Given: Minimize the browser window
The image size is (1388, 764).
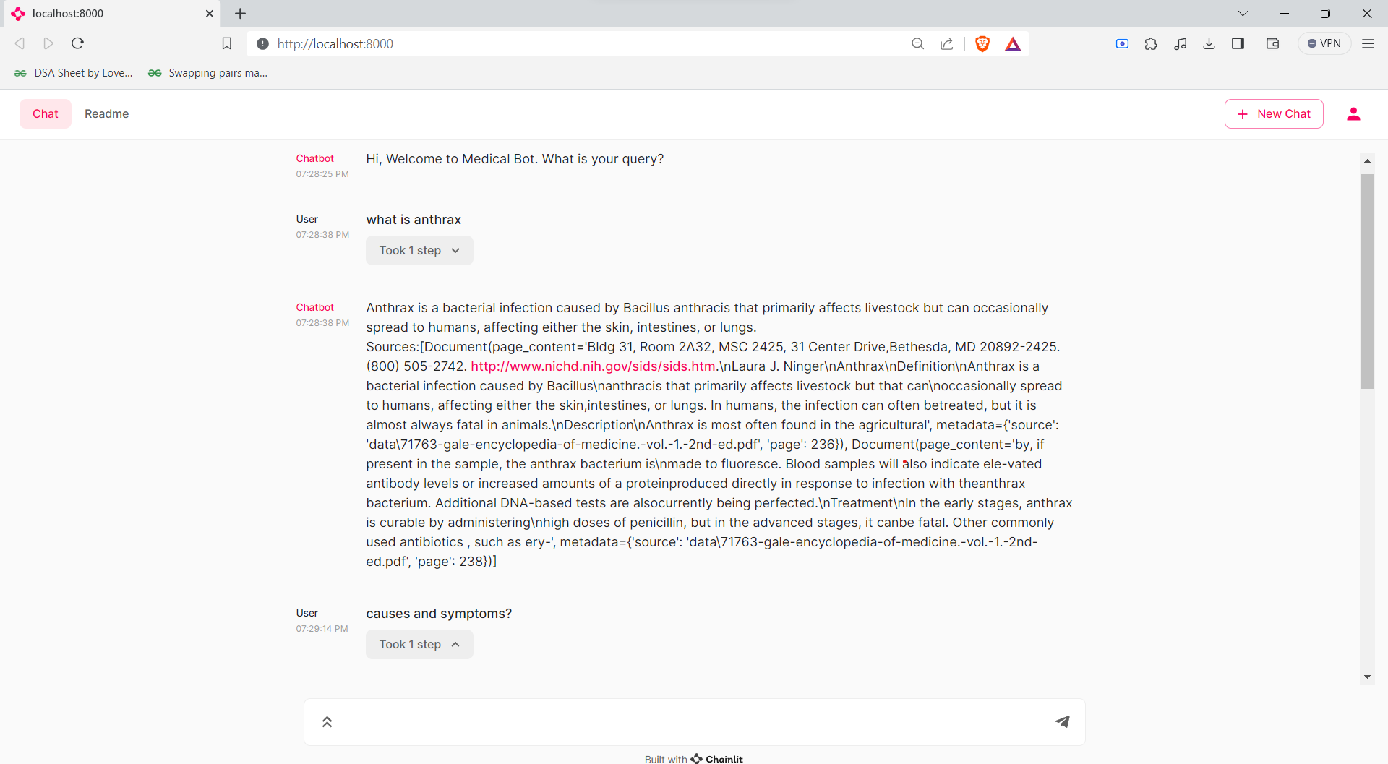Looking at the screenshot, I should pyautogui.click(x=1284, y=13).
